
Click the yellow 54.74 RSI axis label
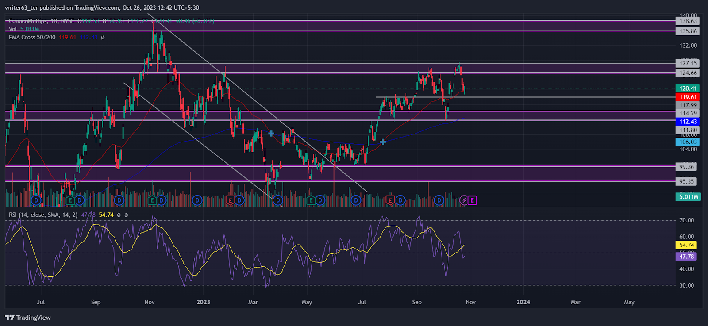point(686,245)
